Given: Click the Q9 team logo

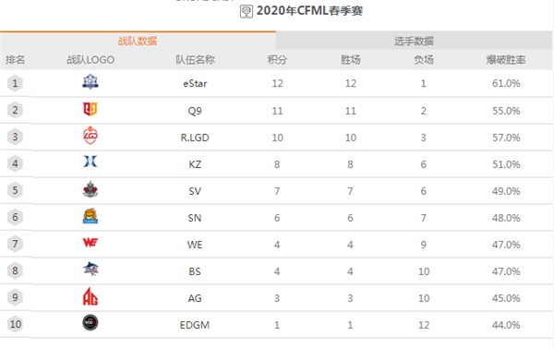Looking at the screenshot, I should [90, 109].
